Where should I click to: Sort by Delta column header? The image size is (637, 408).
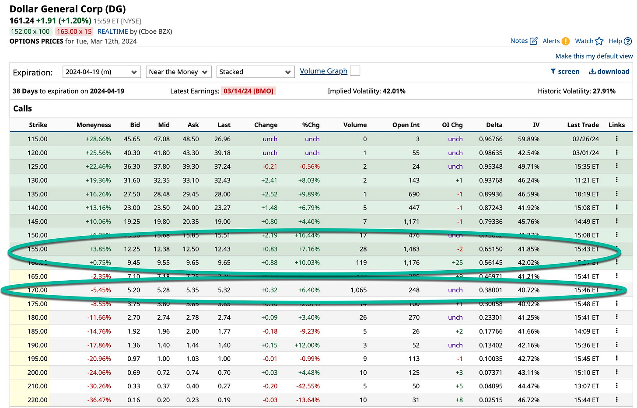point(494,125)
